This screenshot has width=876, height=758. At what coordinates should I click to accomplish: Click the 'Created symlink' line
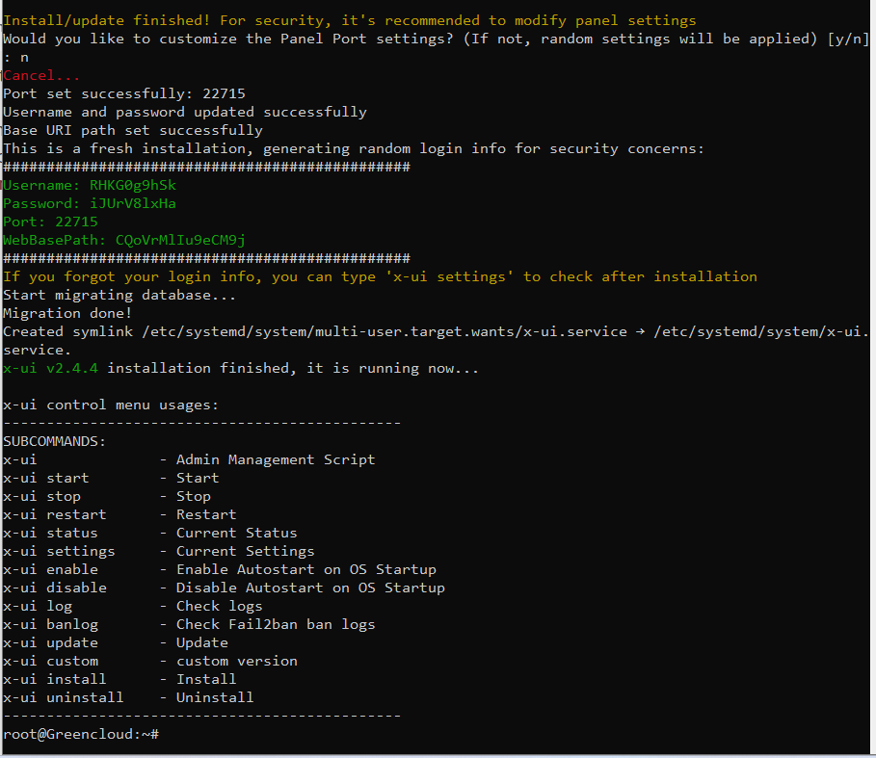(x=436, y=341)
